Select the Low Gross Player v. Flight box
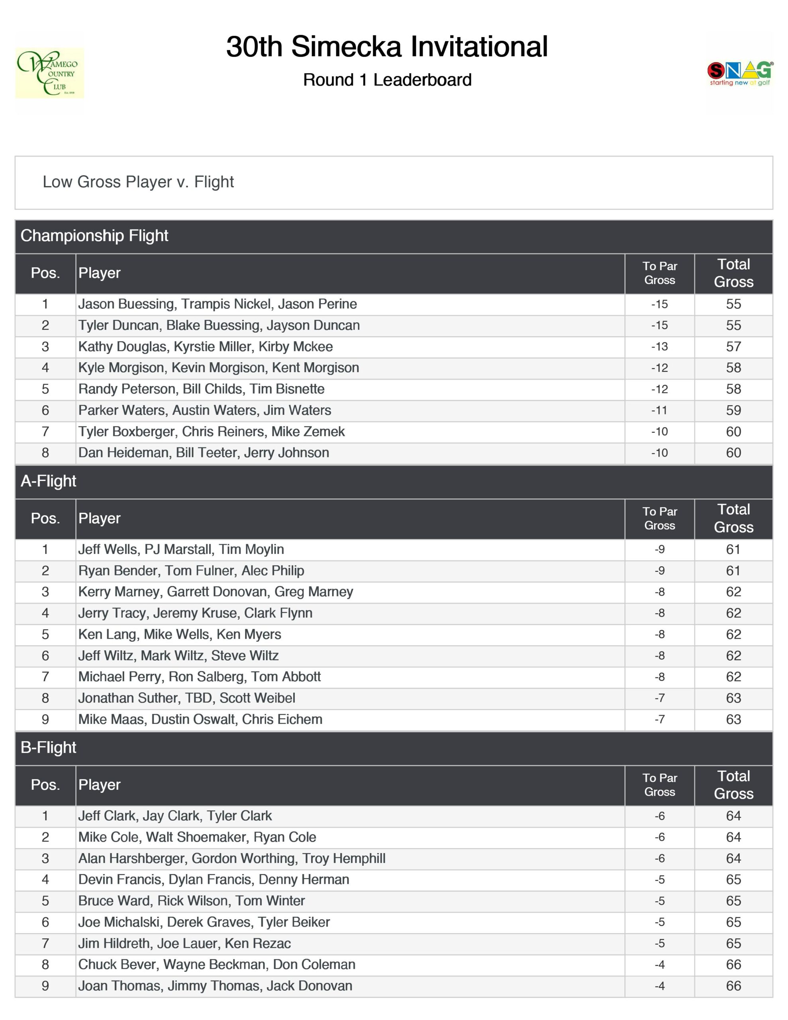Image resolution: width=788 pixels, height=1020 pixels. click(x=393, y=182)
